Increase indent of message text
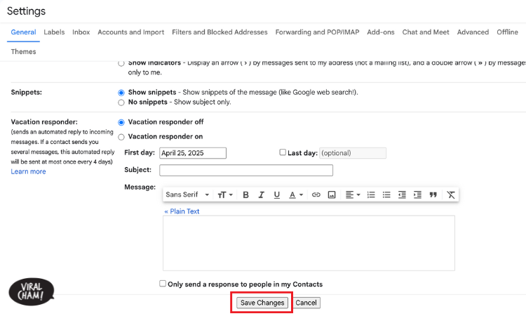 [x=418, y=195]
